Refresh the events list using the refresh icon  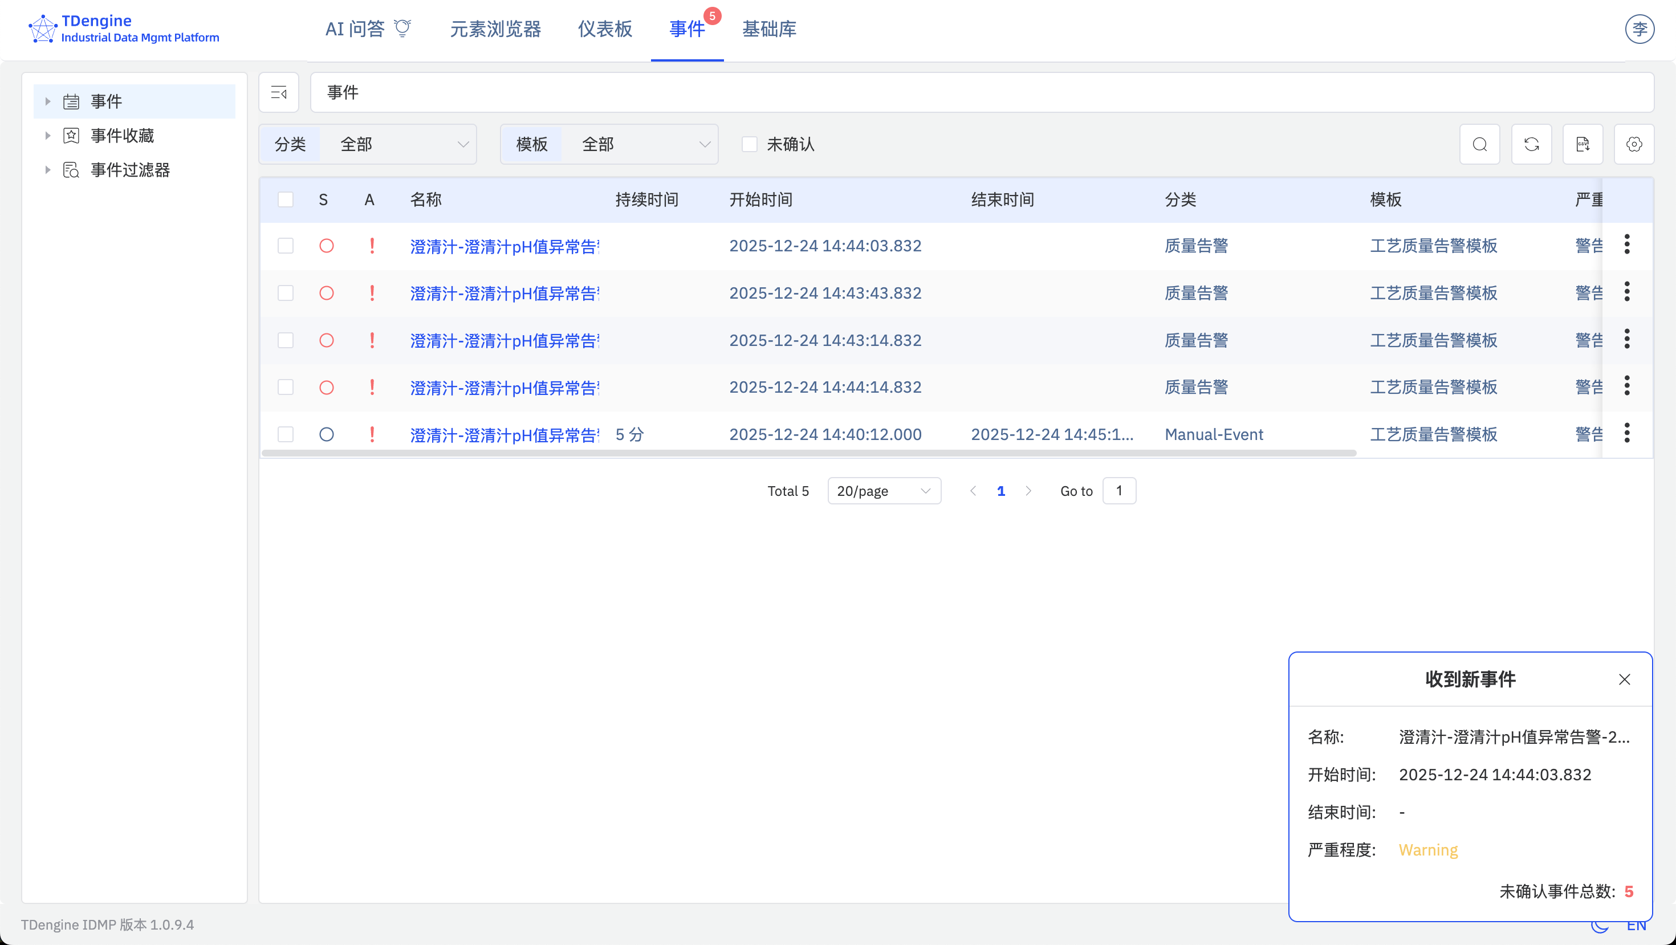(x=1532, y=144)
